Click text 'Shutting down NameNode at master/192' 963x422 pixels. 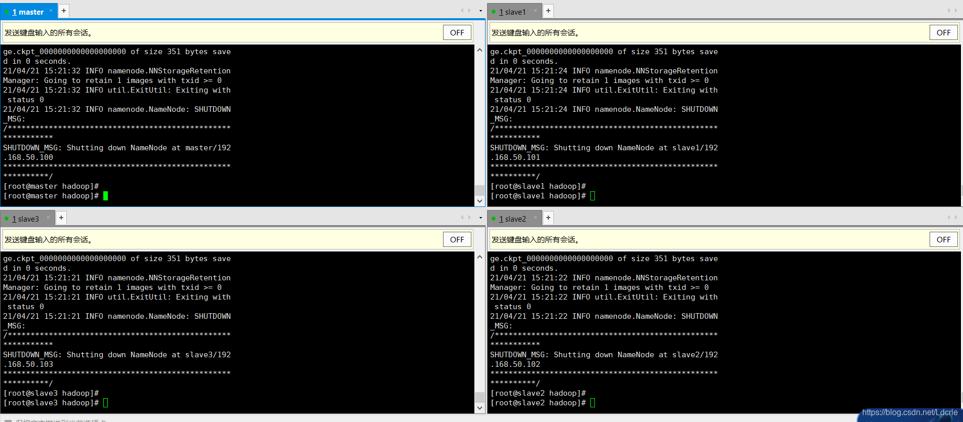pyautogui.click(x=149, y=148)
